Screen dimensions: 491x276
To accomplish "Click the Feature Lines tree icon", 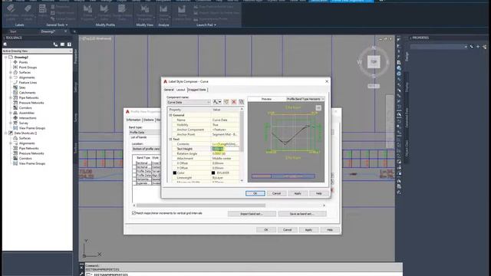I will pyautogui.click(x=15, y=83).
